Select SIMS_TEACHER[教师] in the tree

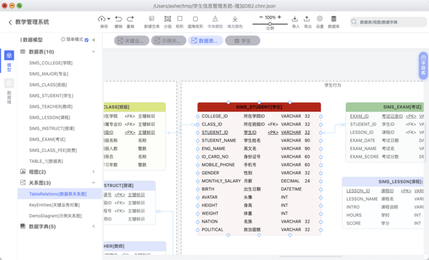click(x=51, y=107)
